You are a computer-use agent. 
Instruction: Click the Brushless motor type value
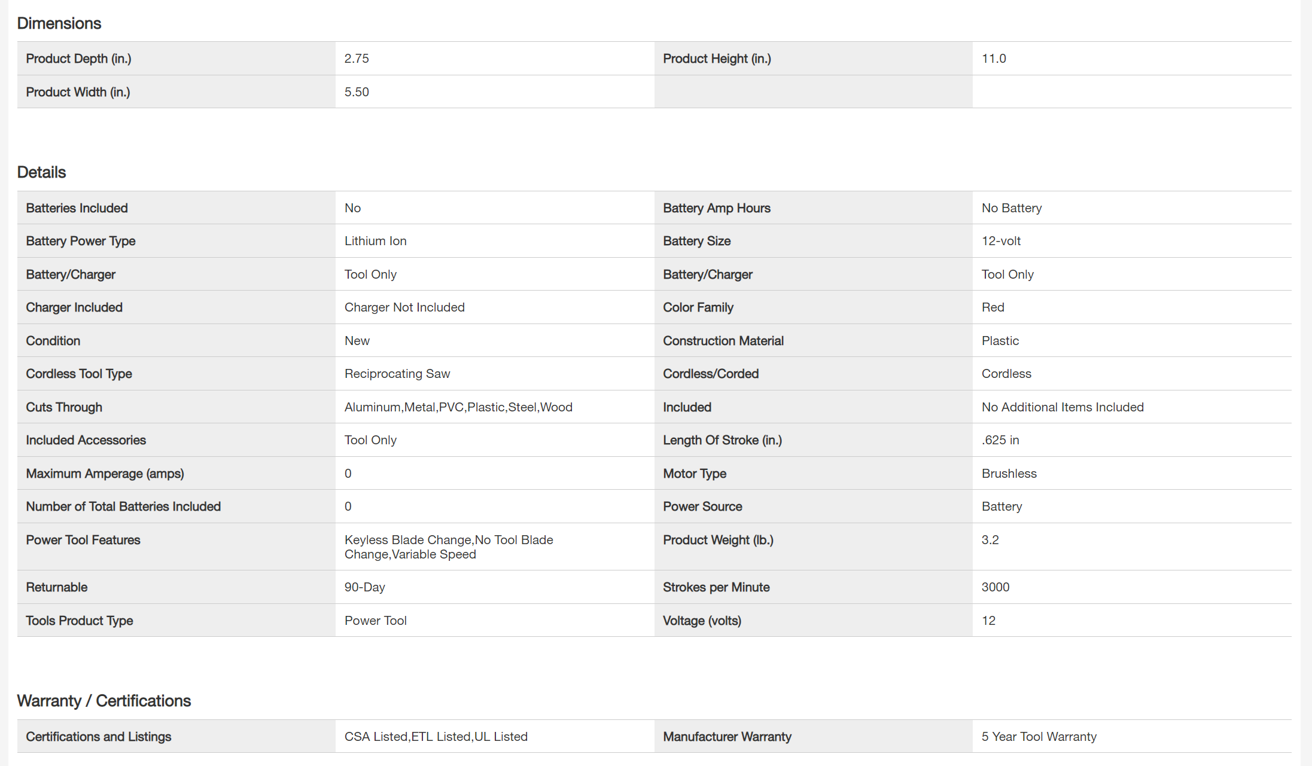click(x=1009, y=474)
